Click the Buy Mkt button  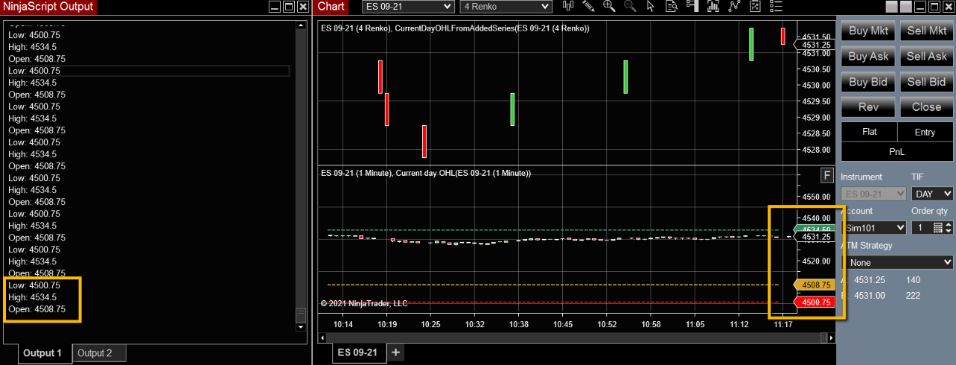tap(868, 31)
